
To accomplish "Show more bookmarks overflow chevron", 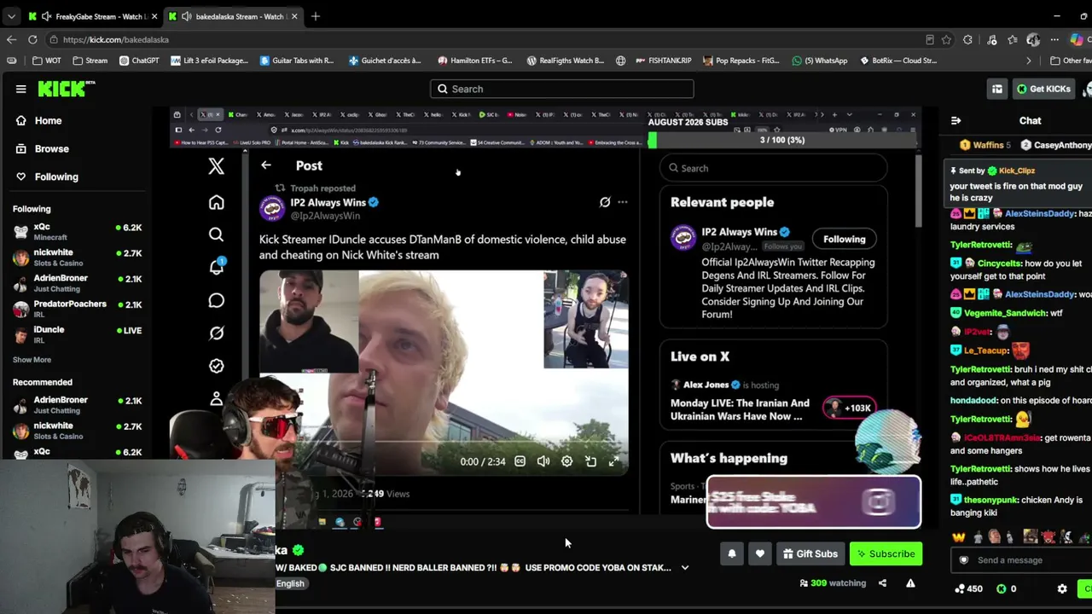I will (1028, 61).
